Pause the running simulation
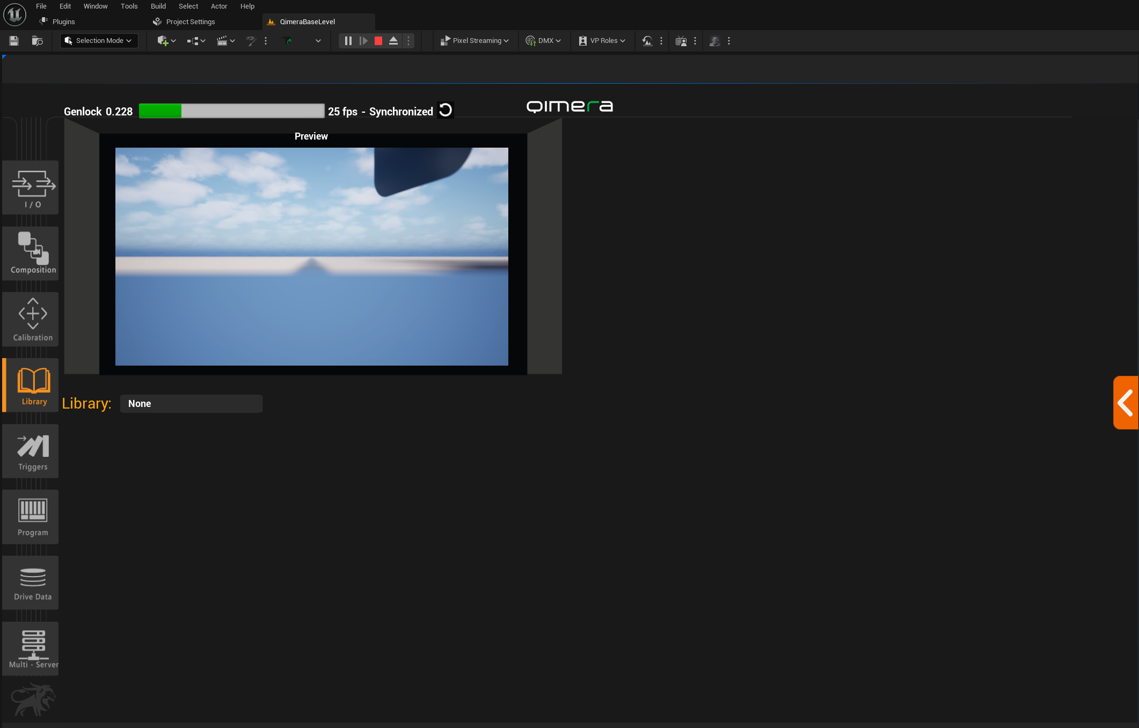 click(x=348, y=41)
